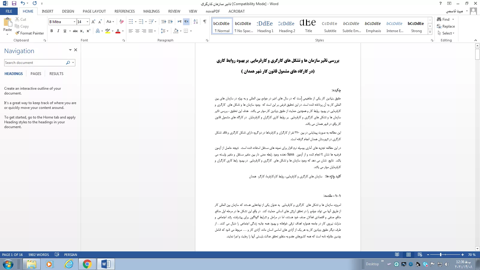Open Paragraph dialog launcher

click(207, 40)
